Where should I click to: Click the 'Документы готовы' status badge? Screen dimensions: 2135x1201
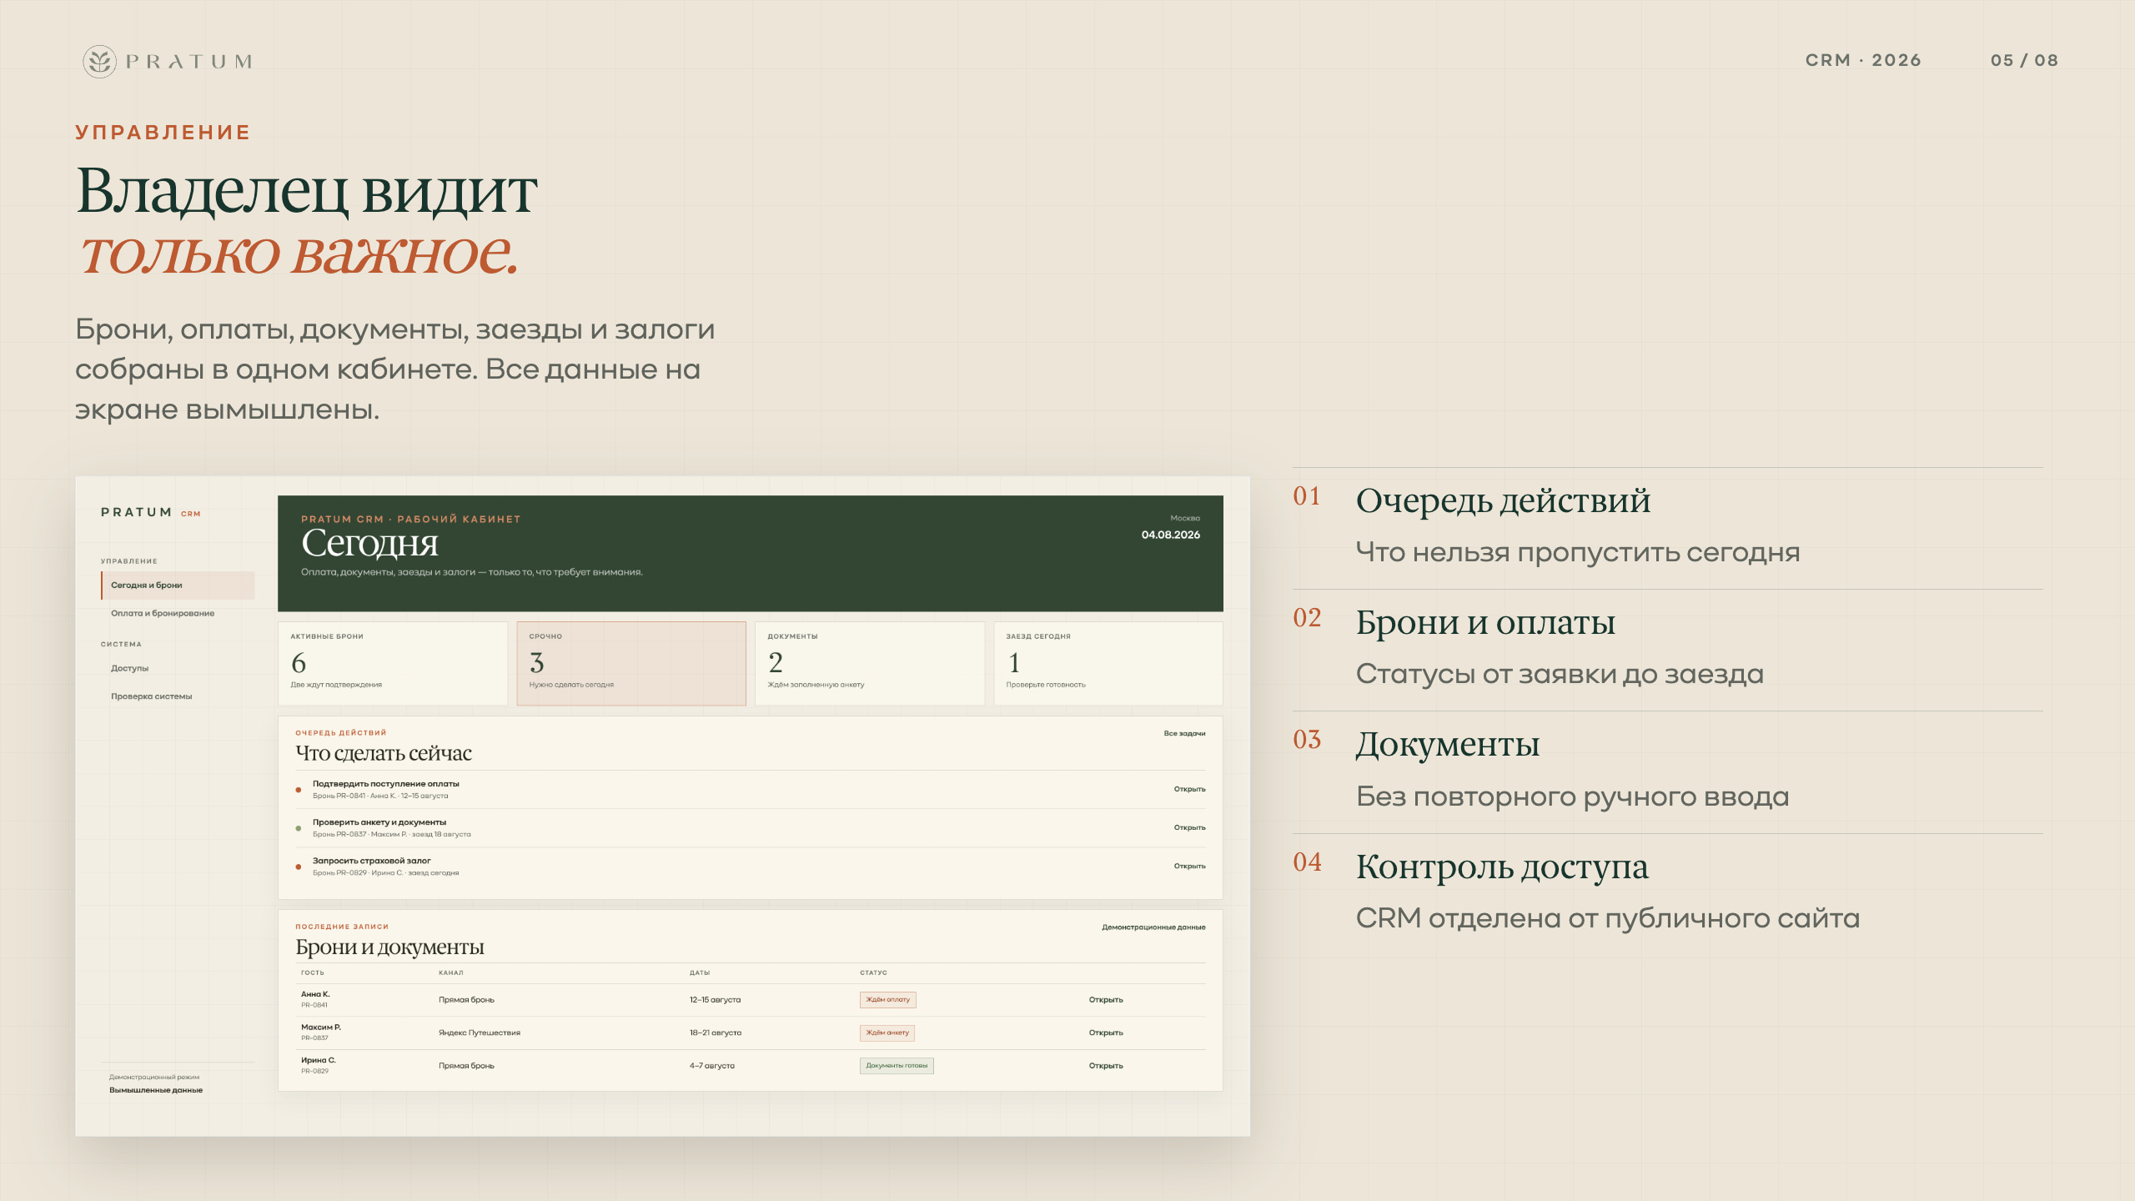point(897,1066)
